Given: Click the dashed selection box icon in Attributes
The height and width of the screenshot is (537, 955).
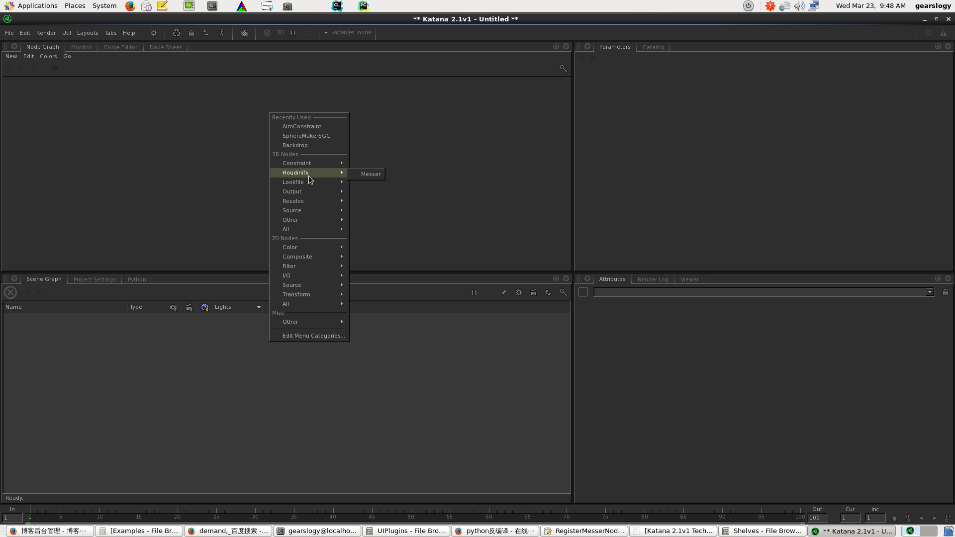Looking at the screenshot, I should 583,292.
